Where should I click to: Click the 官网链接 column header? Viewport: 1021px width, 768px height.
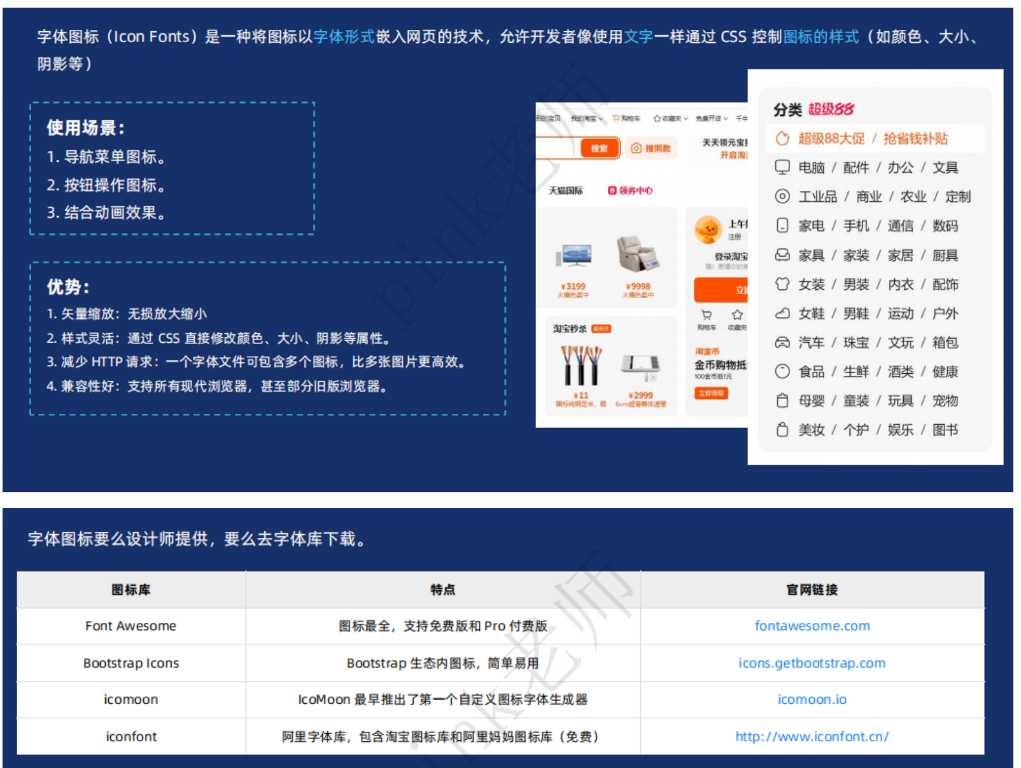812,590
